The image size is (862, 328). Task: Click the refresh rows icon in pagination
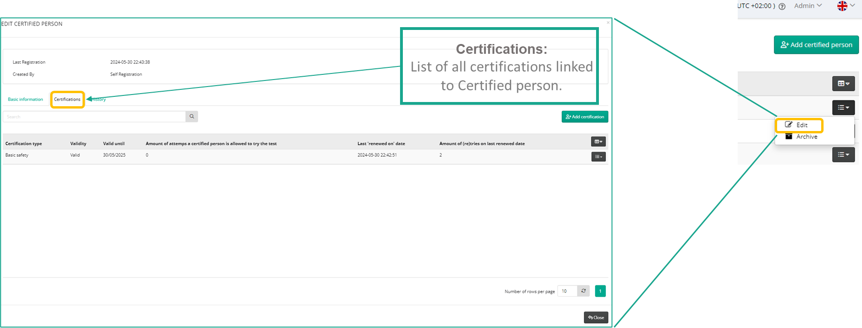tap(583, 291)
